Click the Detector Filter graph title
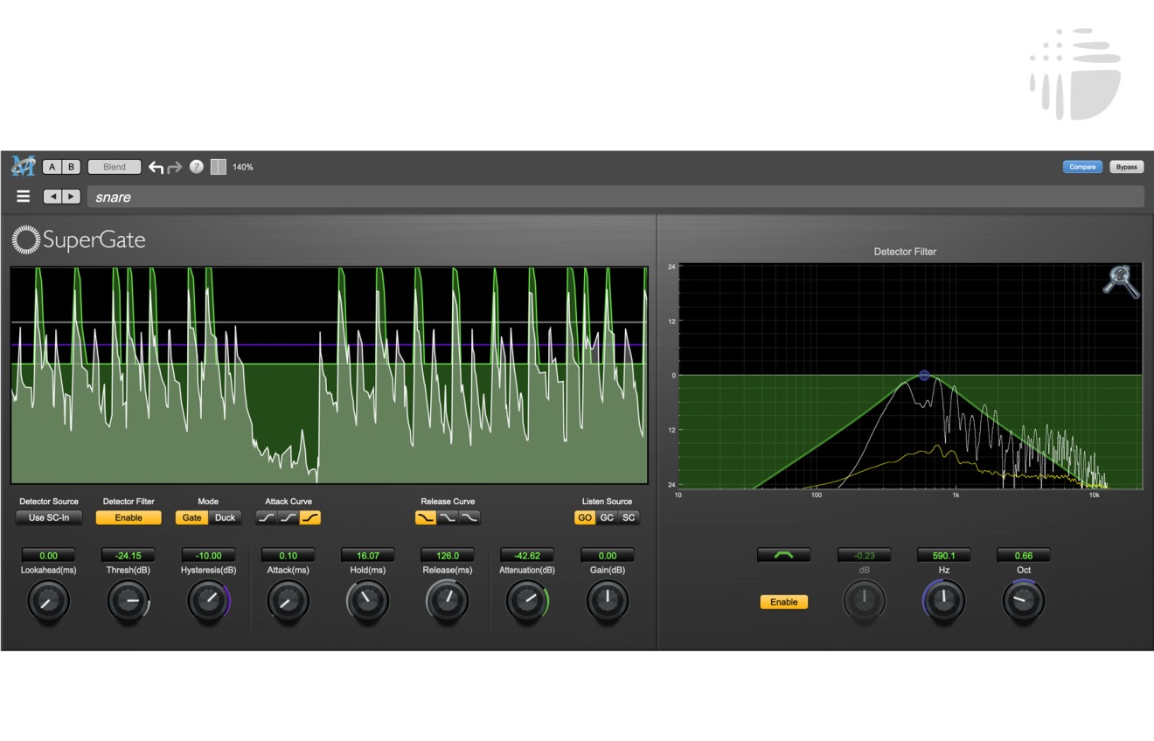 point(905,252)
